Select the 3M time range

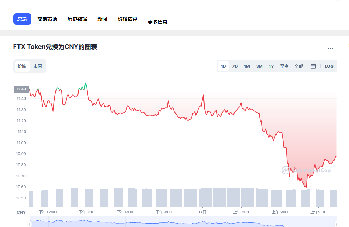pos(259,66)
